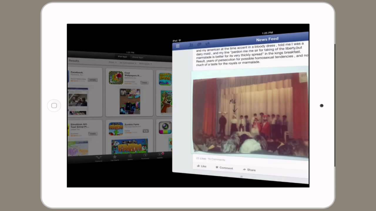Image resolution: width=376 pixels, height=211 pixels.
Task: Open Featured tab in App Store bar
Action: [x=99, y=159]
